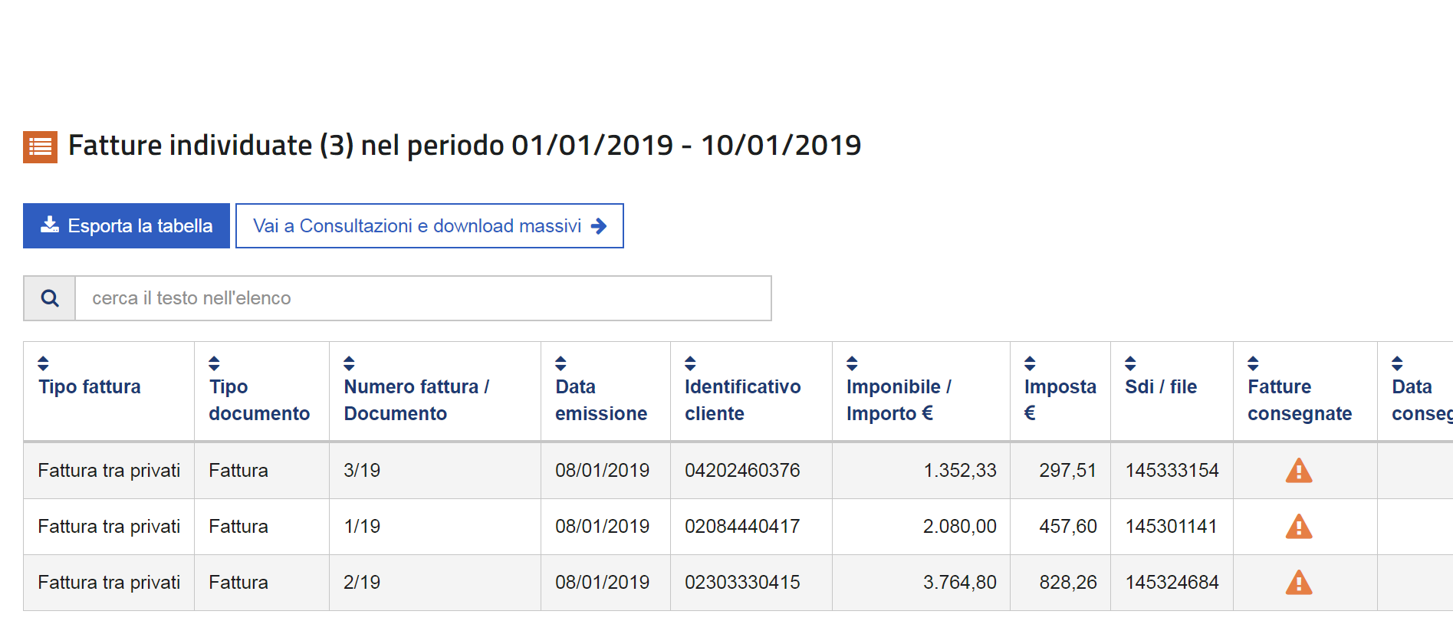
Task: Sort by Tipo documento column arrows
Action: point(215,363)
